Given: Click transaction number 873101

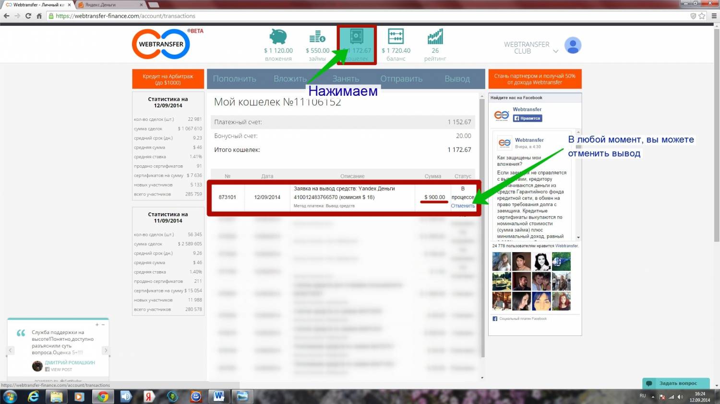Looking at the screenshot, I should [227, 197].
